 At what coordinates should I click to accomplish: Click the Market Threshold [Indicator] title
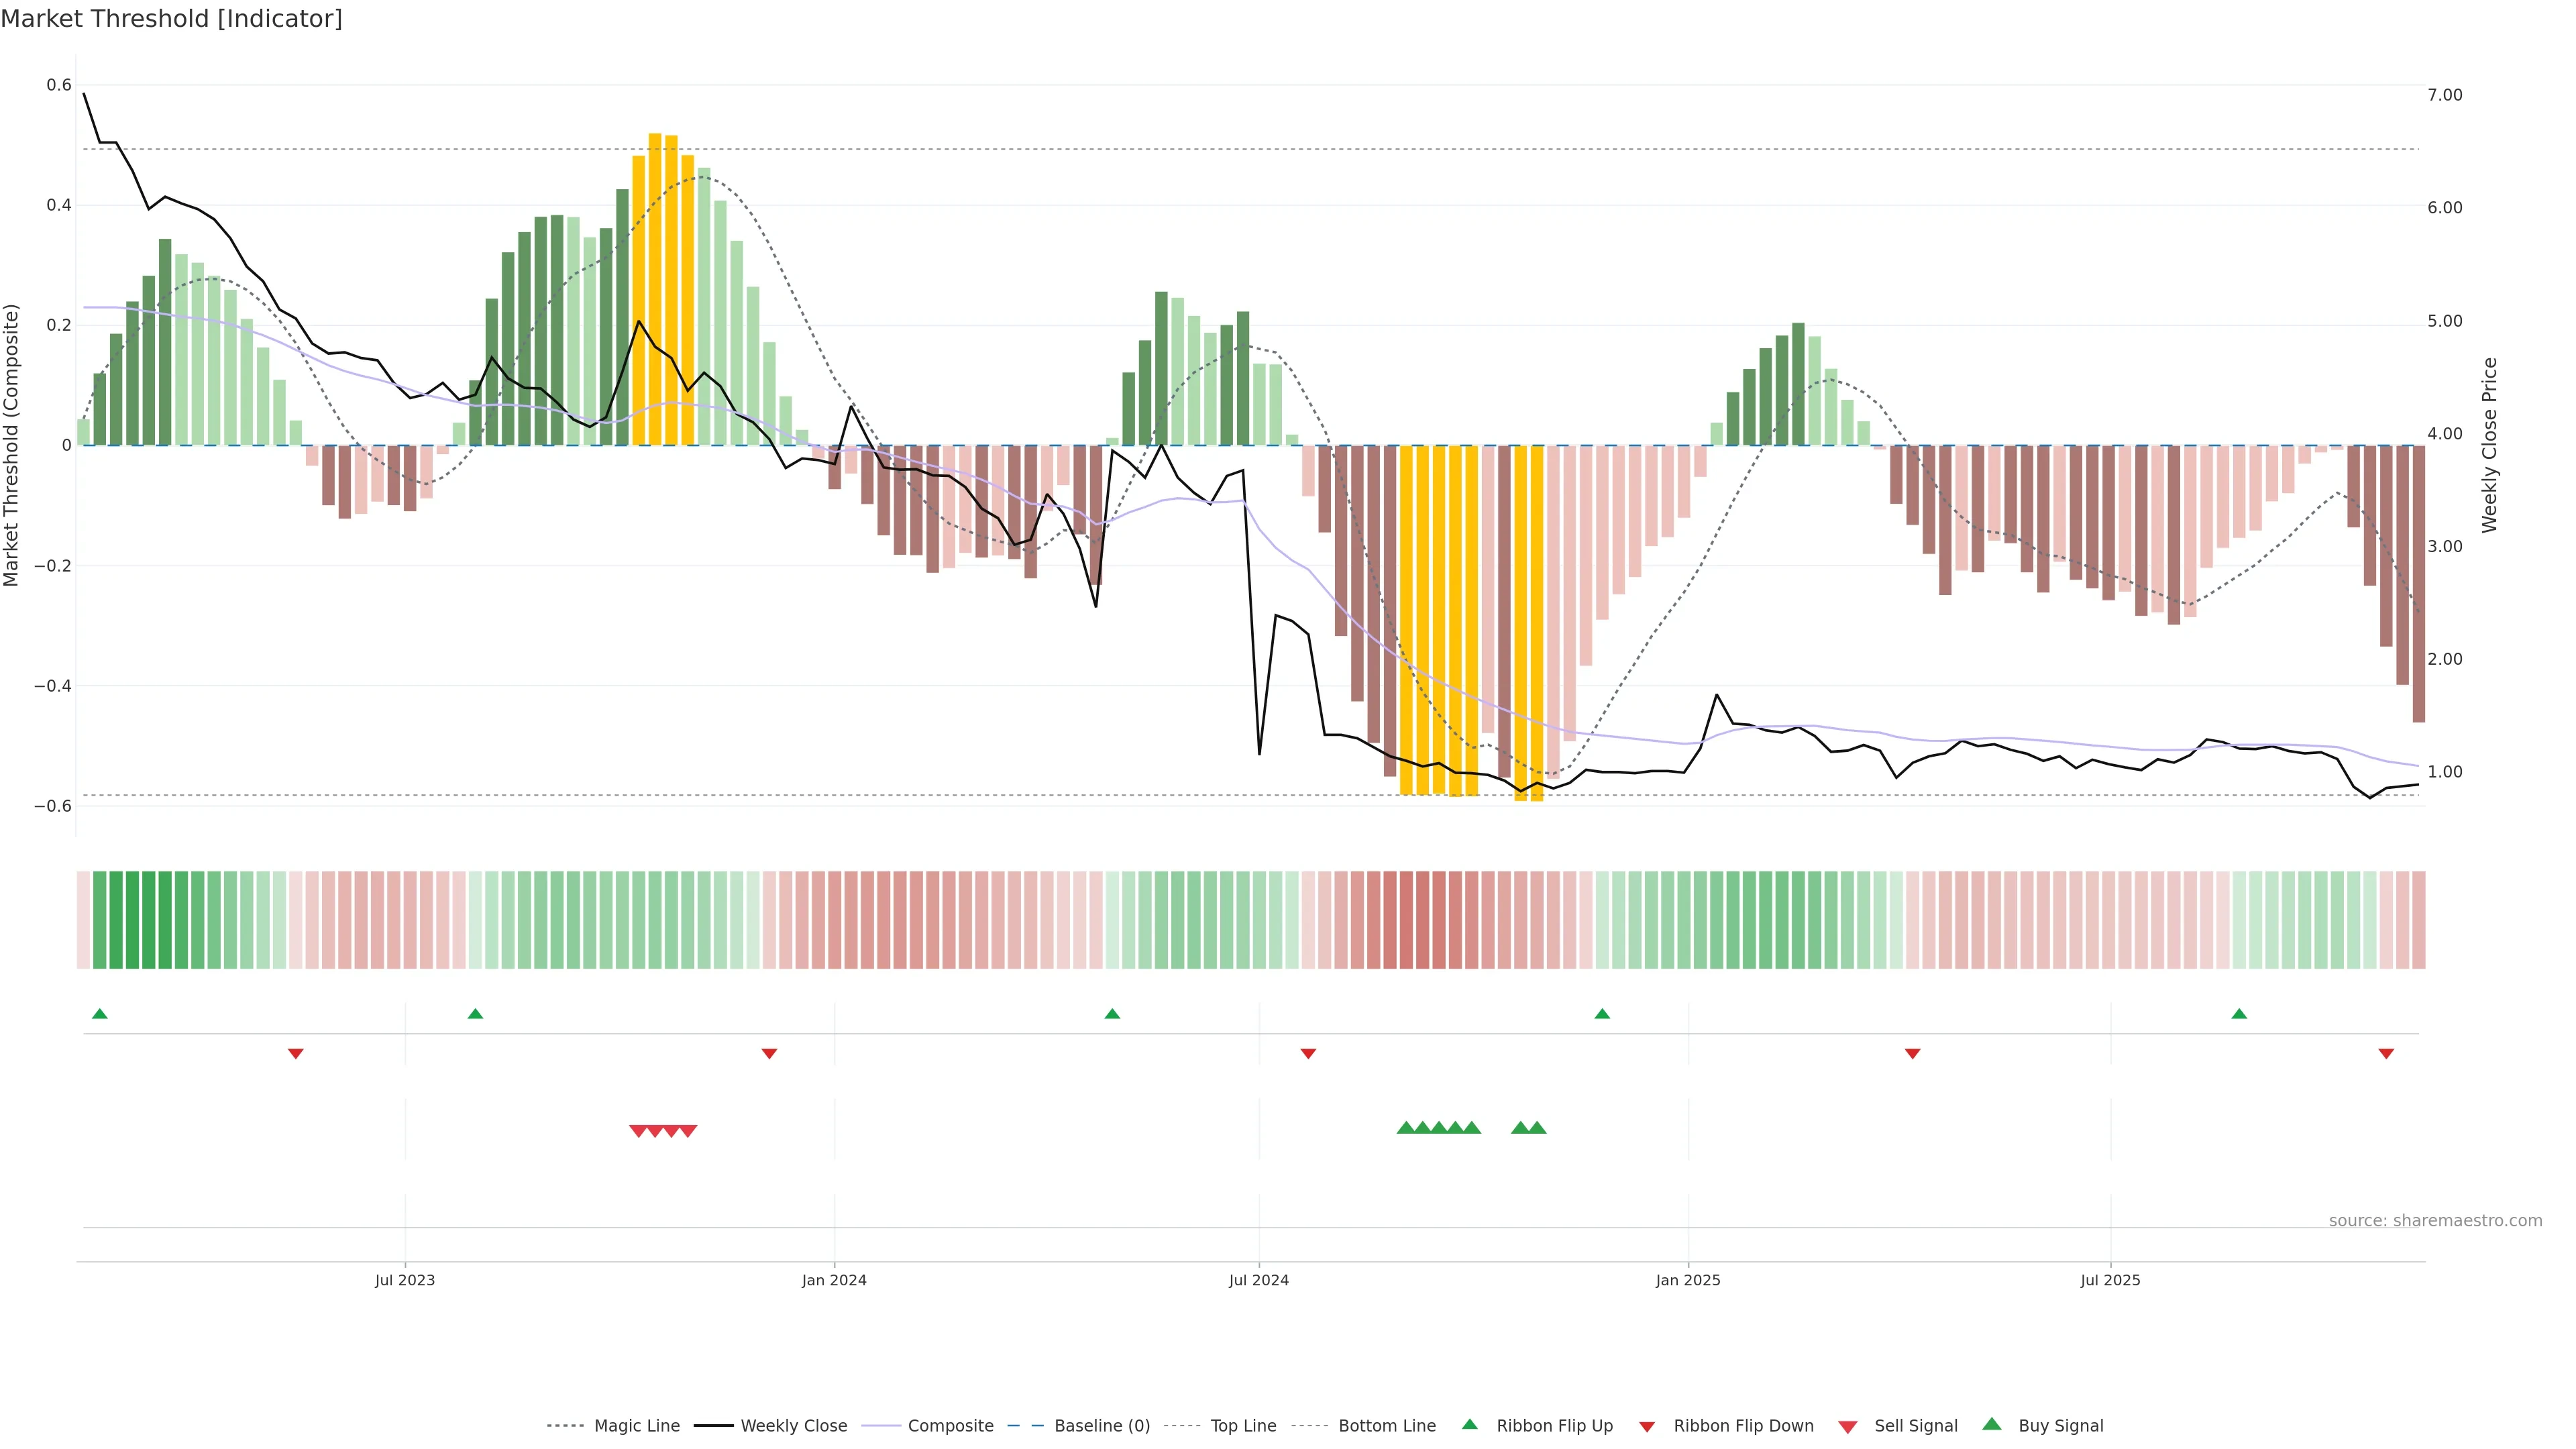pos(171,19)
